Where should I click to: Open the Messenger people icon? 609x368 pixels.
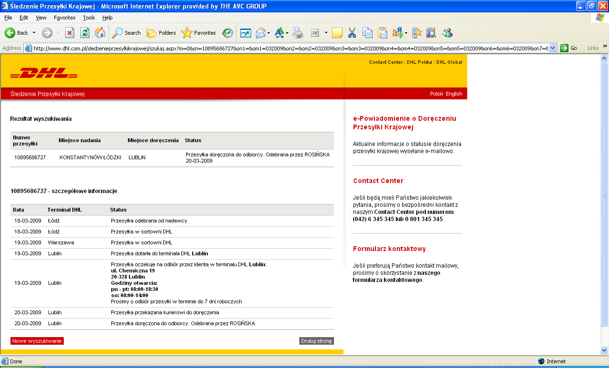pyautogui.click(x=447, y=33)
